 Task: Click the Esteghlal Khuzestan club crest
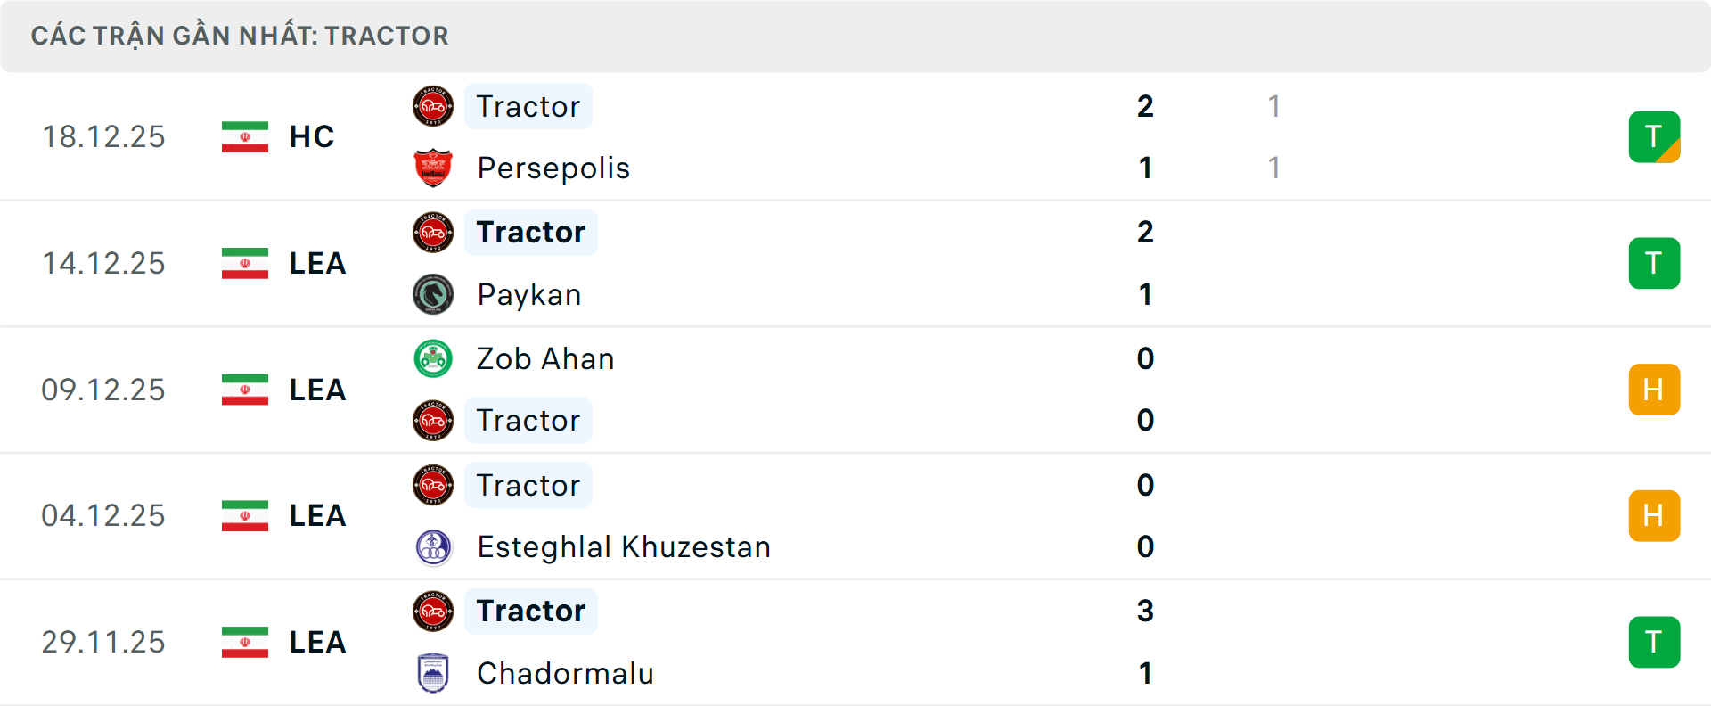[x=433, y=547]
